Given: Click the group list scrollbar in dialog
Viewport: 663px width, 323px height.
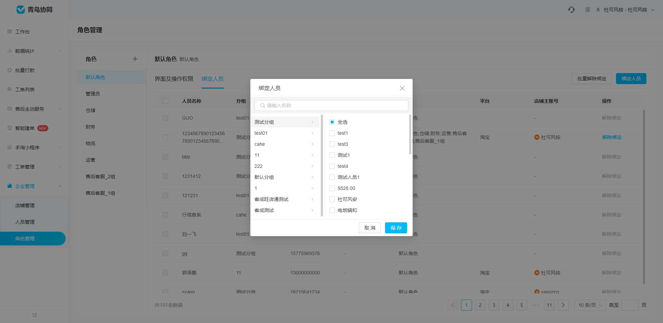Looking at the screenshot, I should 322,165.
